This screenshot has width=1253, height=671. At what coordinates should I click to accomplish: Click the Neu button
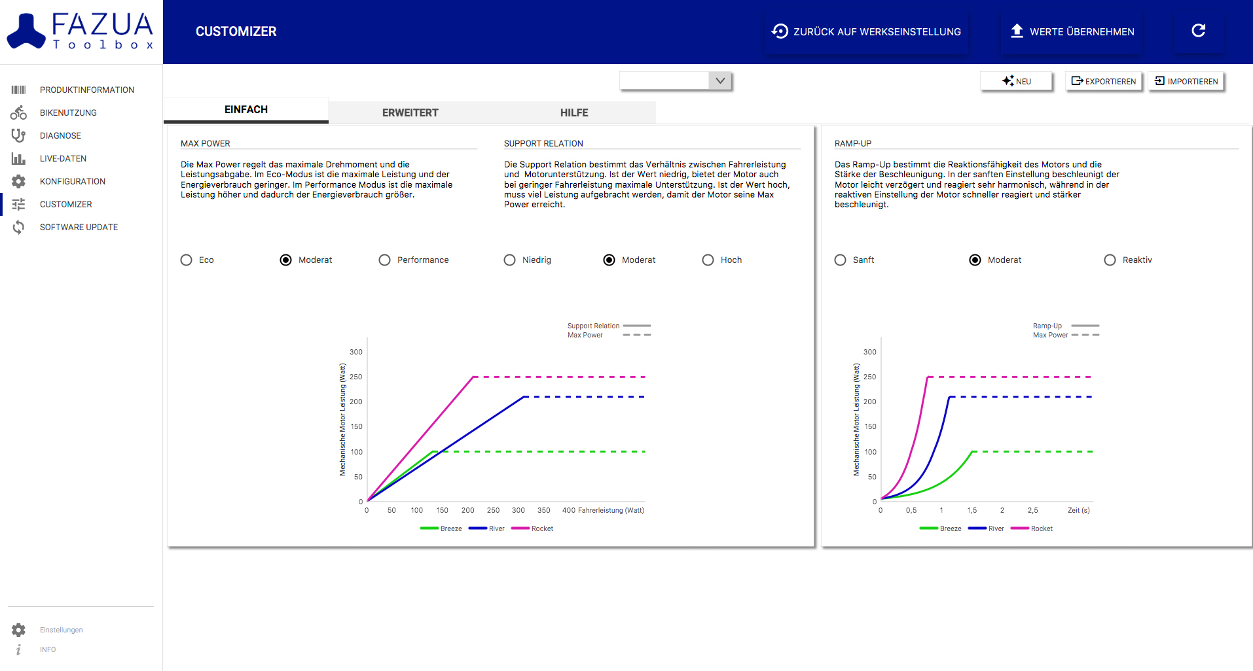(1016, 81)
